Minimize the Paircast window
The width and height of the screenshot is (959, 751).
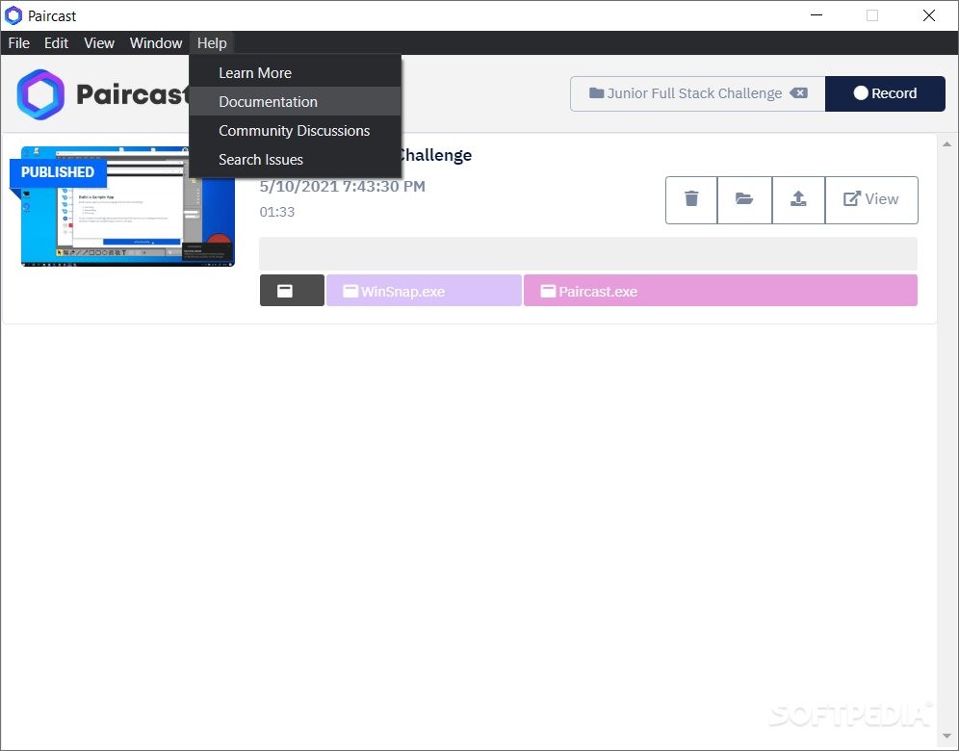(x=816, y=15)
